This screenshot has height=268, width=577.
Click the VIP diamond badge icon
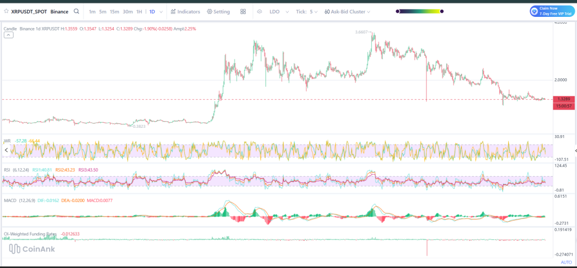pos(535,11)
